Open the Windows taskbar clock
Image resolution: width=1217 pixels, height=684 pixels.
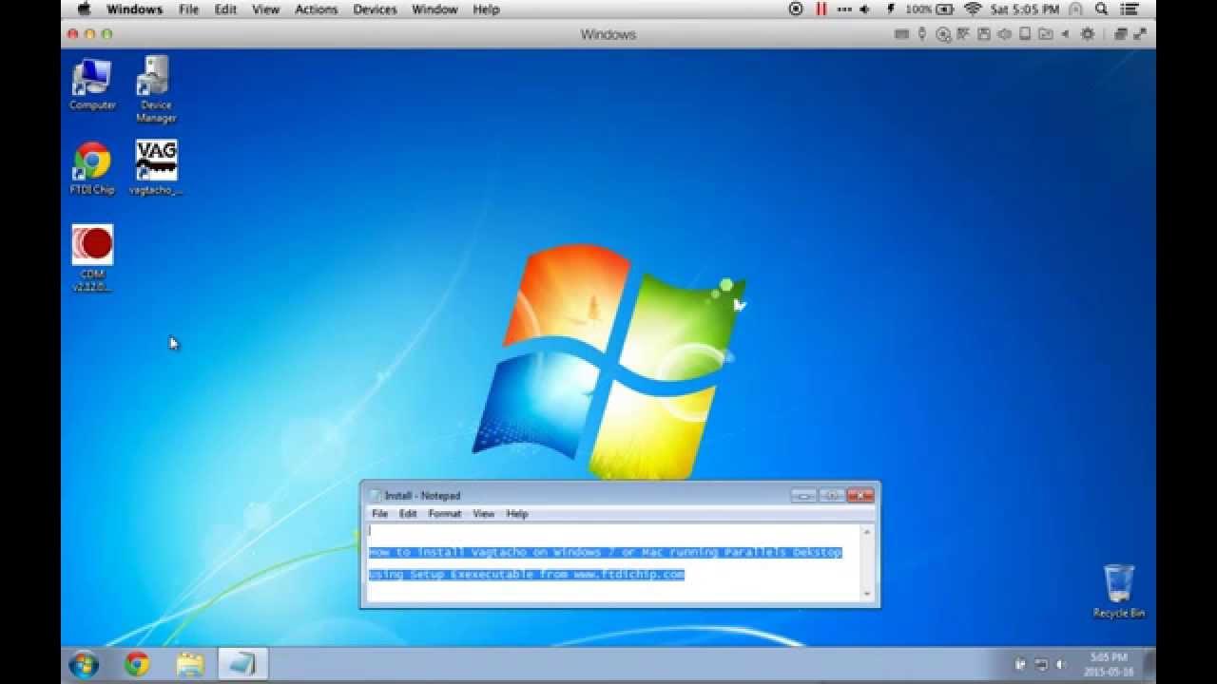1108,664
